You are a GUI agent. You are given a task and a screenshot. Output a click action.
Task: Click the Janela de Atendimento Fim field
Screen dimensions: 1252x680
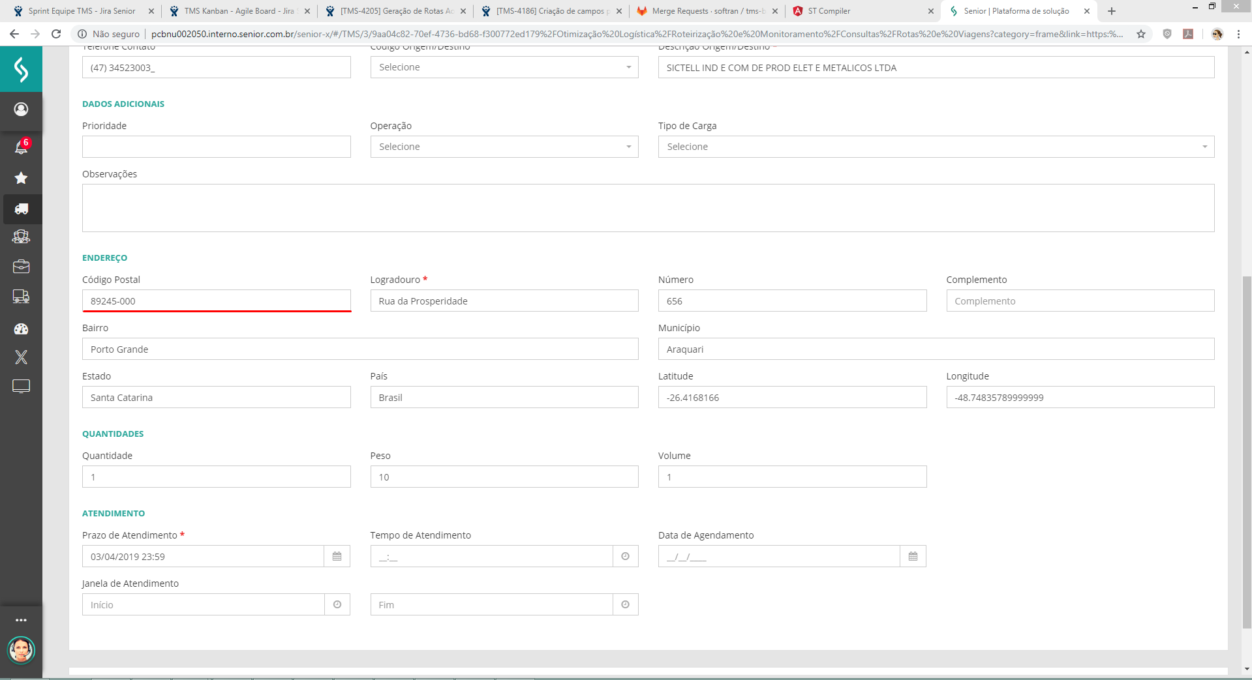(491, 605)
